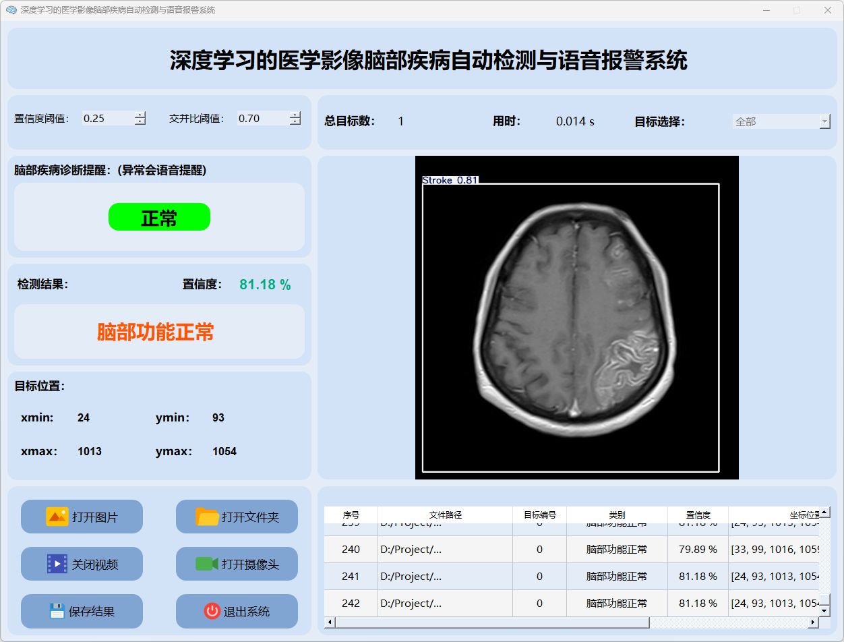
Task: Click the Stroke 0.81 label on image
Action: point(450,180)
